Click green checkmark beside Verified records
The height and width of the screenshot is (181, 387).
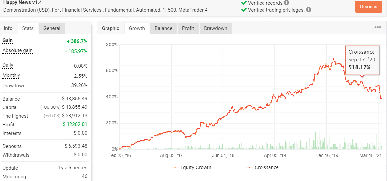[x=244, y=3]
